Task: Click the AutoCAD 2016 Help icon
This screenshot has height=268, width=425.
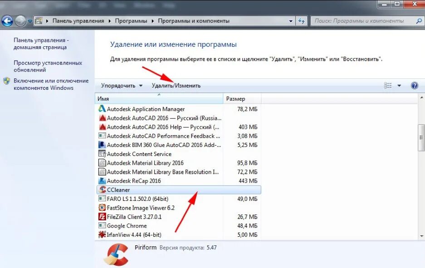Action: click(102, 127)
